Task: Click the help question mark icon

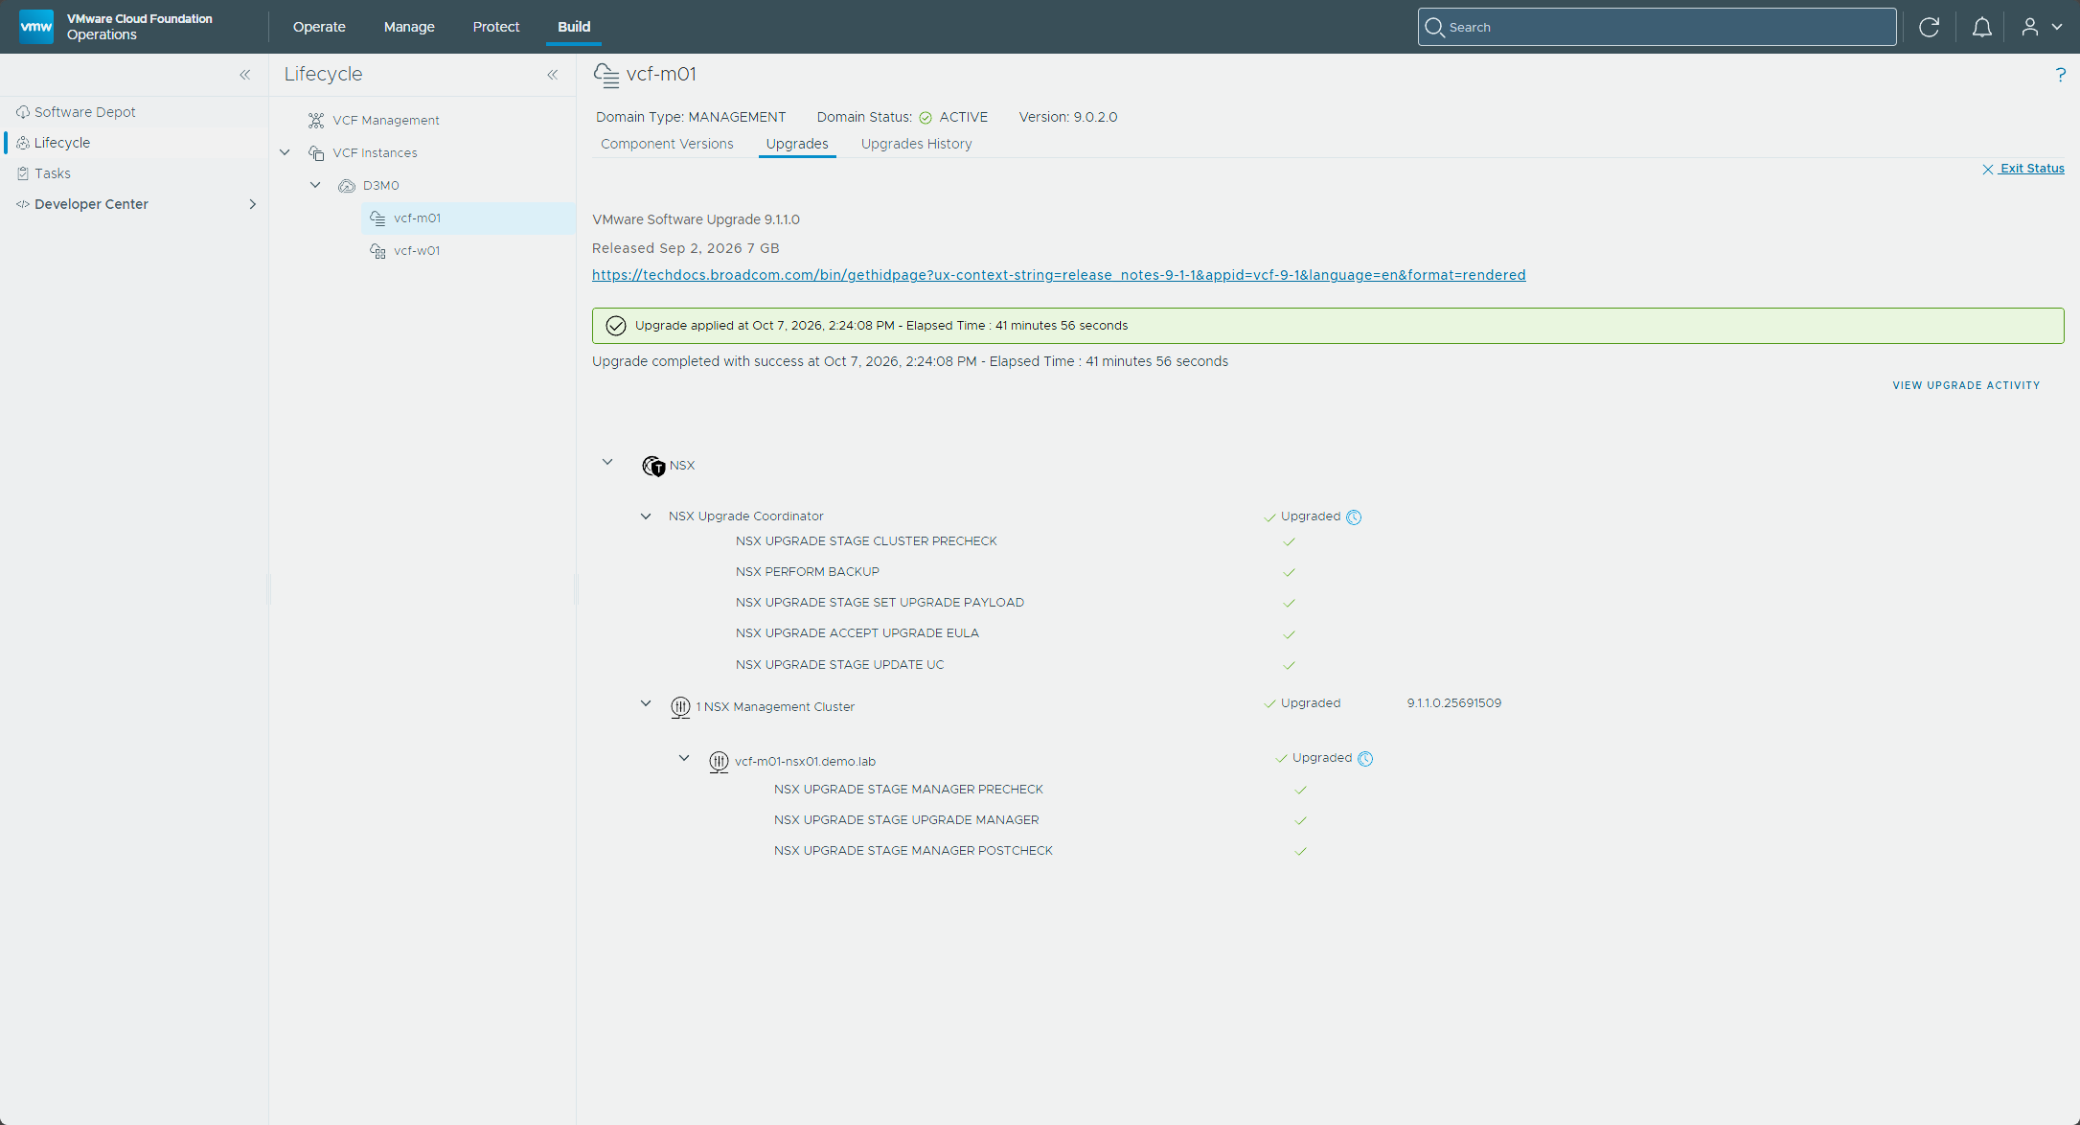Action: [x=2061, y=75]
